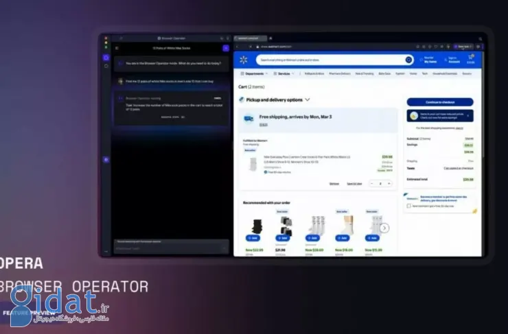This screenshot has height=334, width=508.
Task: Click 'Free shipping, arrives by Mon, Mar 3' text
Action: click(x=295, y=117)
